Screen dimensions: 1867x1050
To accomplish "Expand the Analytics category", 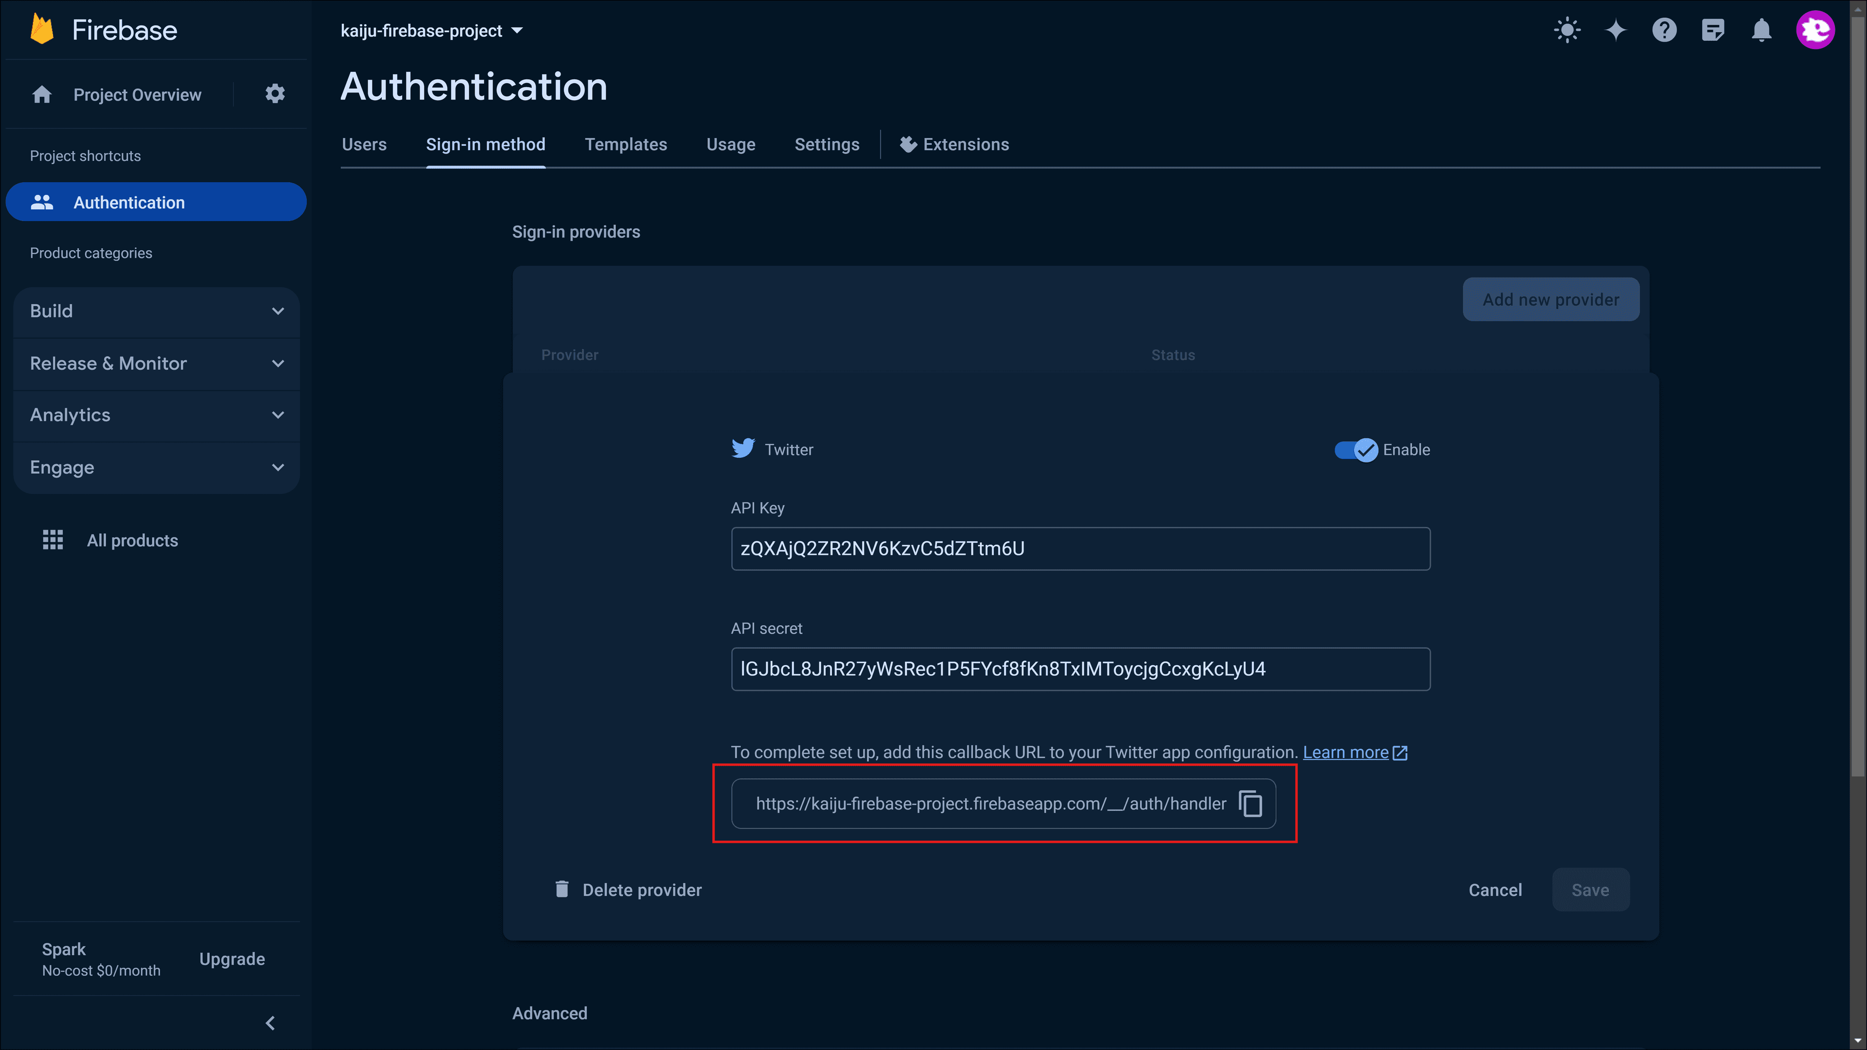I will (x=157, y=415).
